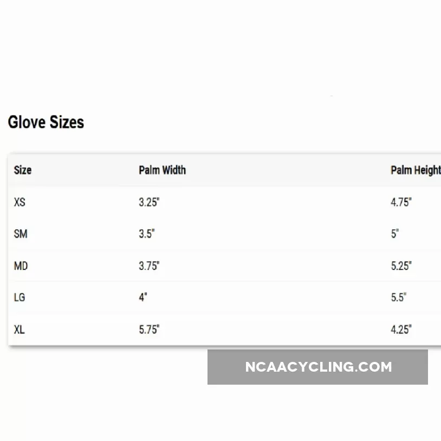Click the Glove Sizes heading
Viewport: 441px width, 441px height.
coord(46,122)
